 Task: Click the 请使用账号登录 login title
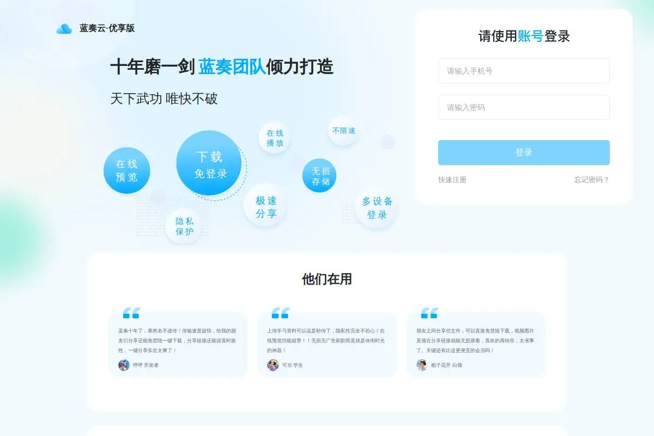click(x=524, y=37)
